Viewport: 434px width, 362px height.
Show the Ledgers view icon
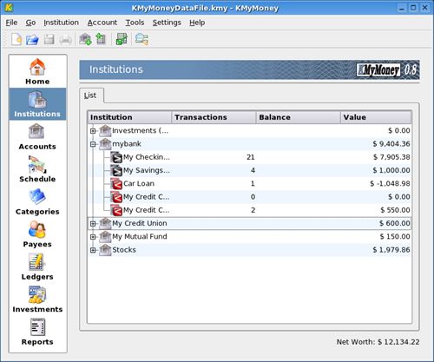pos(37,267)
